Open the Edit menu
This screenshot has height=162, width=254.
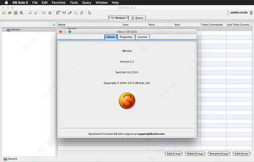[45, 3]
